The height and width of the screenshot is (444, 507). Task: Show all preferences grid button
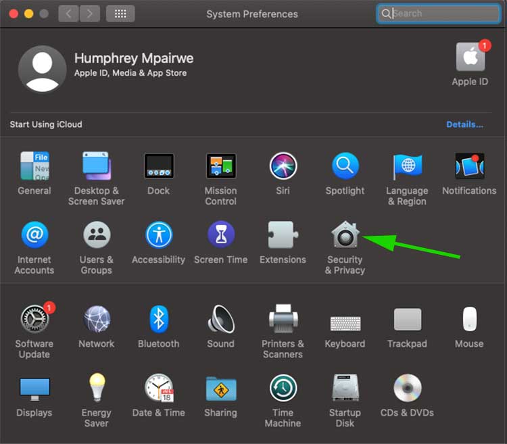[120, 14]
